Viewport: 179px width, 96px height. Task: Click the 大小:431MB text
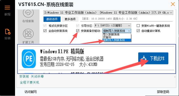88,64
